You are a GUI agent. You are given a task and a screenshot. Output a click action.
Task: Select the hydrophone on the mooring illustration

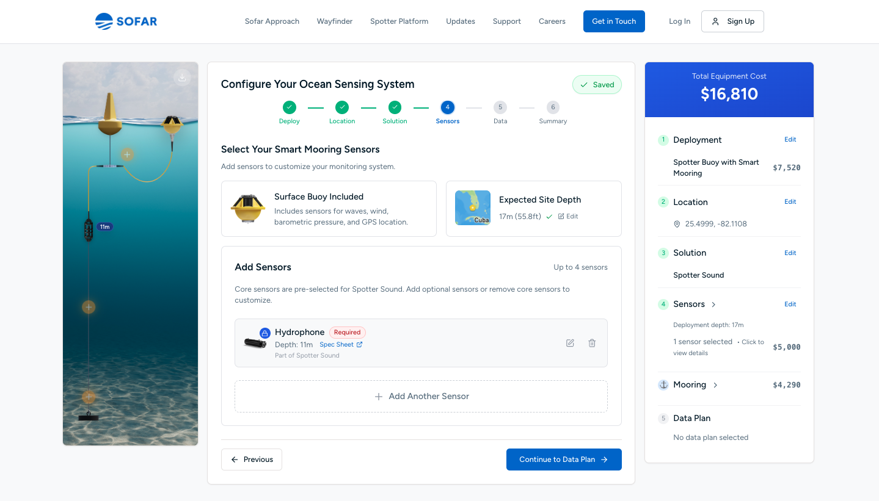[89, 228]
